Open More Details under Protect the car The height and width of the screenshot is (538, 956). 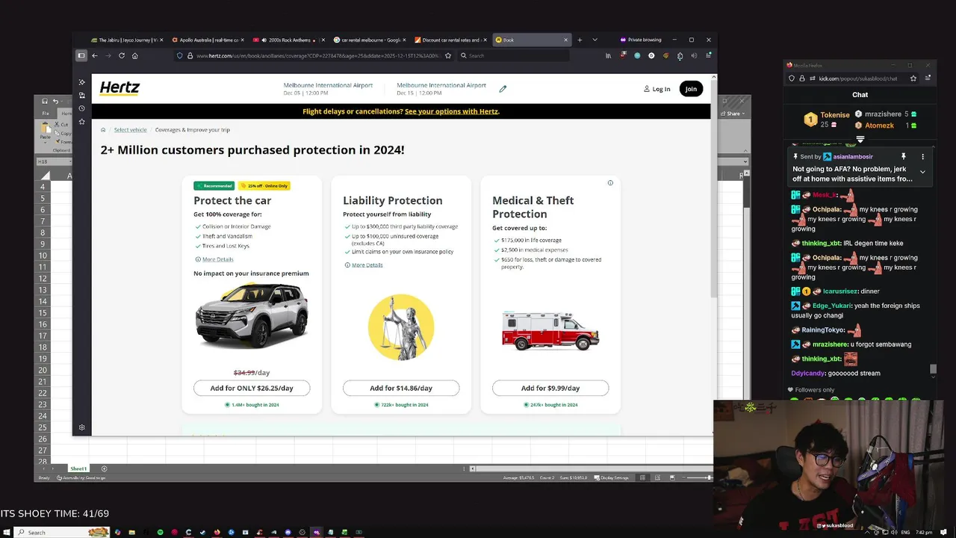217,259
